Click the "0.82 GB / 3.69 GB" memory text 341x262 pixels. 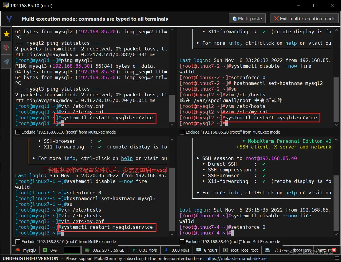click(x=109, y=250)
